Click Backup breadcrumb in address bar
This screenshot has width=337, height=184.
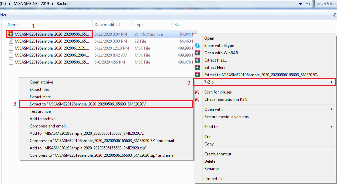click(63, 4)
